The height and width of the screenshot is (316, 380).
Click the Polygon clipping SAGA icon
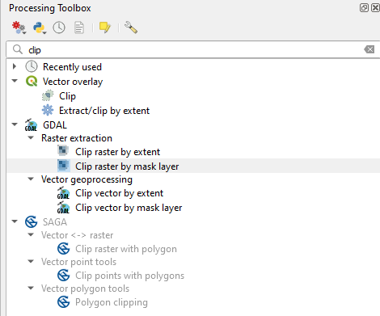64,302
